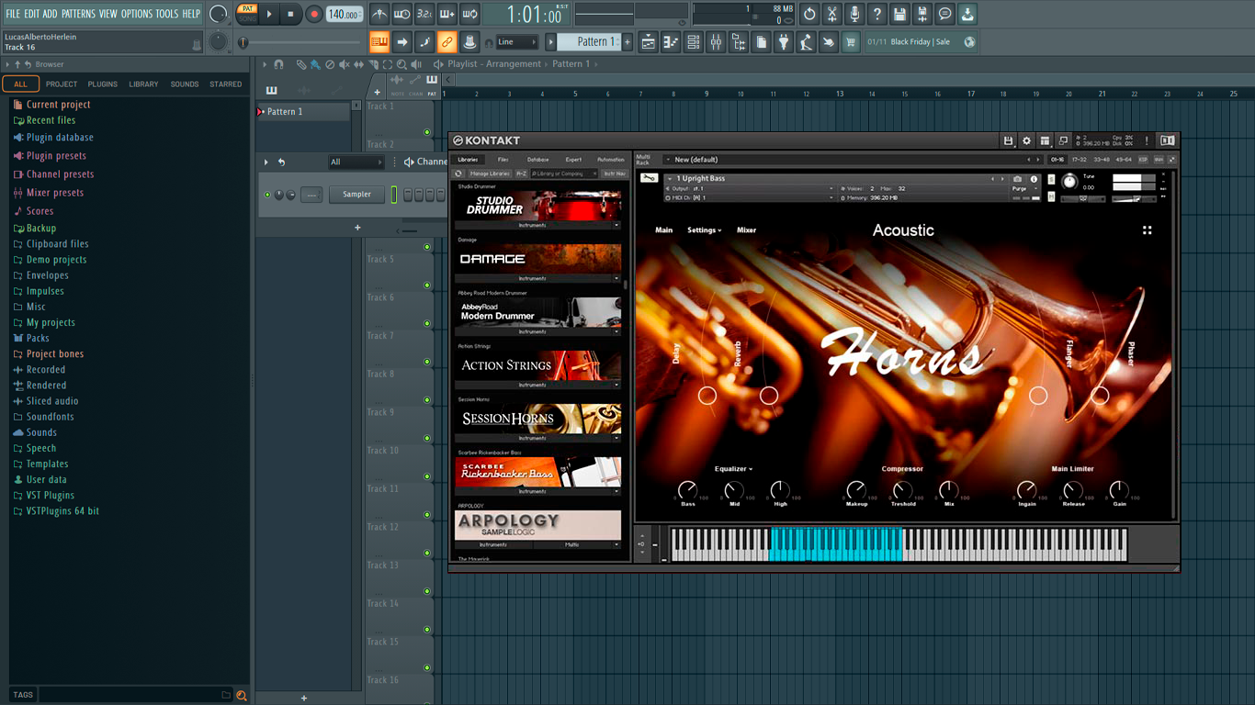
Task: Select the STARRED browser tab
Action: (x=226, y=84)
